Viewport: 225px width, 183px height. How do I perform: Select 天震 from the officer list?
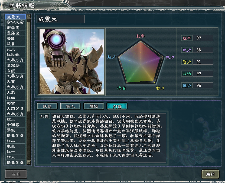coord(15,82)
